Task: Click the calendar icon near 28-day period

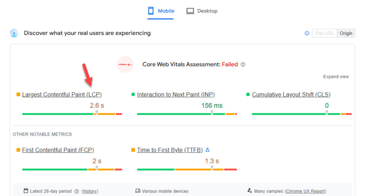Action: [x=26, y=191]
